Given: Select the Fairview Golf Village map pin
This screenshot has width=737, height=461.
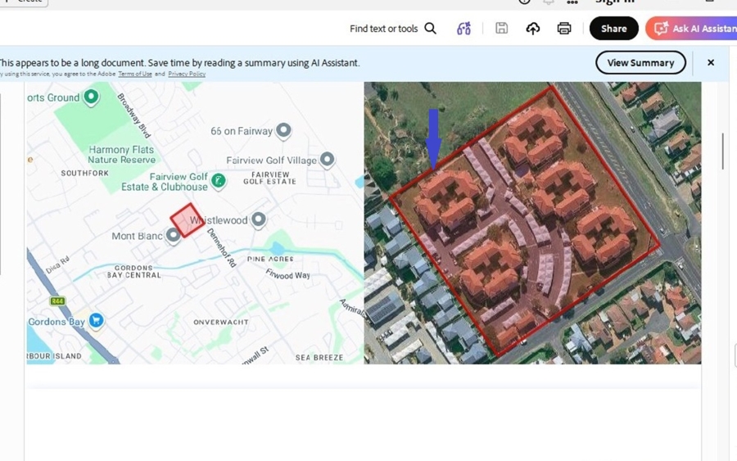Looking at the screenshot, I should click(x=327, y=160).
